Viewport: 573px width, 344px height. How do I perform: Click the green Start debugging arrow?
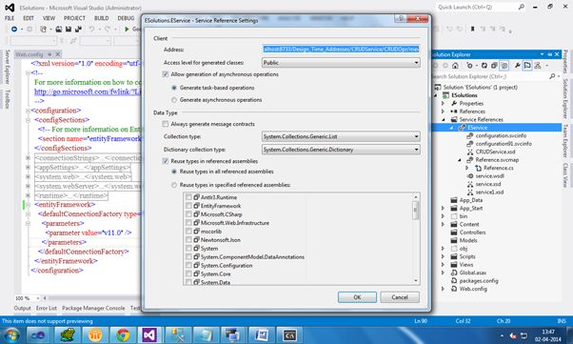pos(127,29)
